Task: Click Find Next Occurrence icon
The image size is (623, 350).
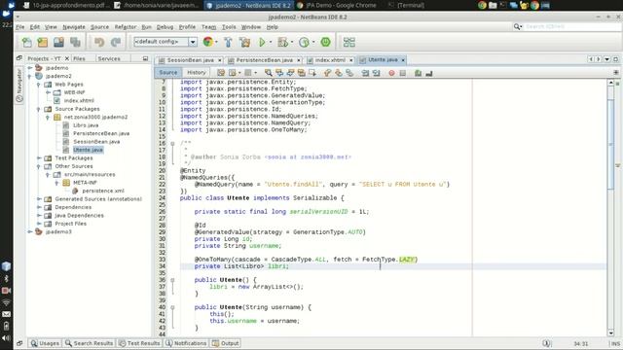Action: click(x=290, y=73)
